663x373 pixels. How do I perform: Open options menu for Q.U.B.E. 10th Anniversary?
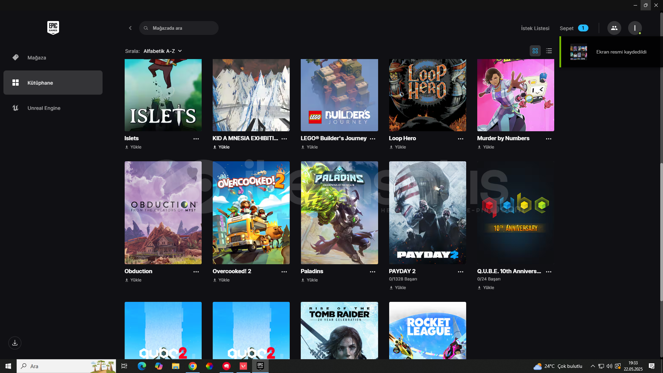(x=549, y=272)
